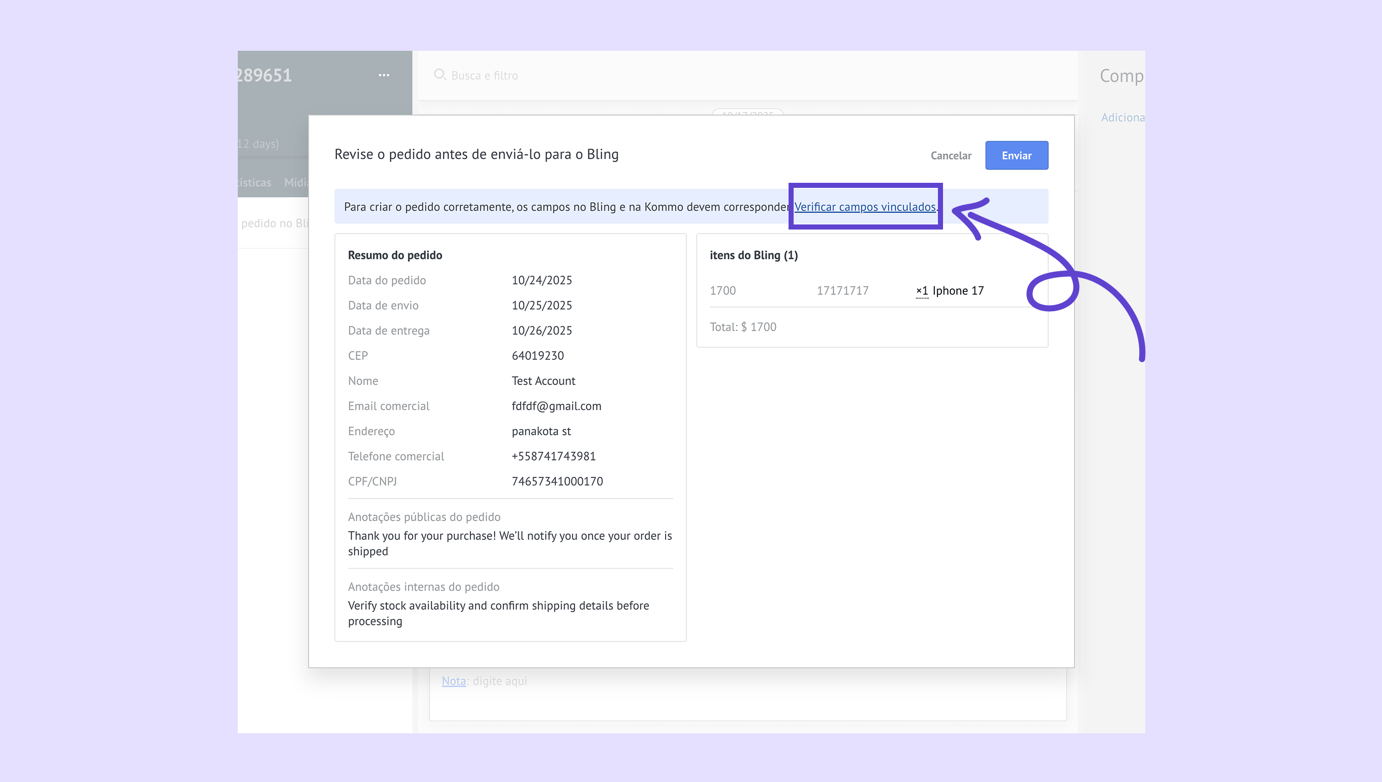Click the blue Enviar button

pyautogui.click(x=1016, y=155)
